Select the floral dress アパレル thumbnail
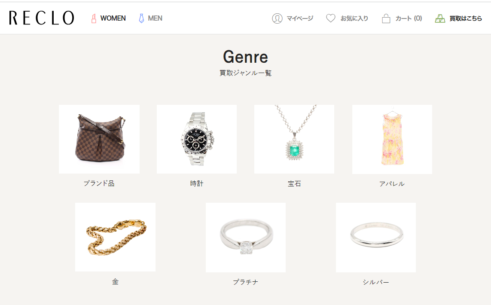The height and width of the screenshot is (305, 491). pyautogui.click(x=392, y=139)
